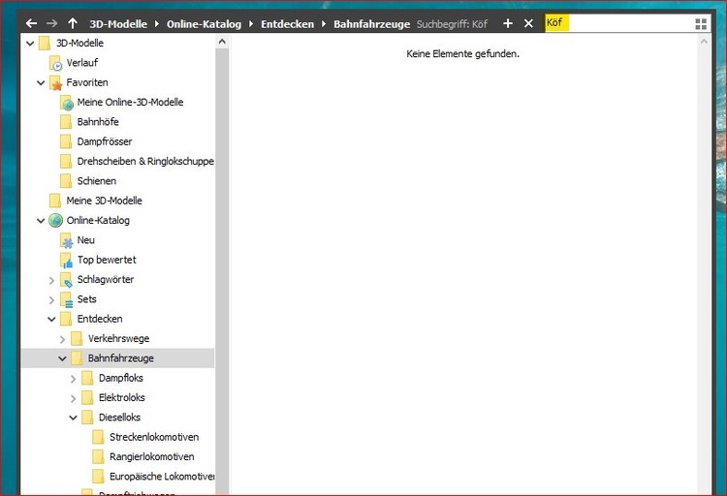
Task: Click the Bahnhöfe folder icon
Action: [x=66, y=122]
